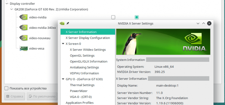Collapse the GPU 0 GeForce GT 630 section
225x105 pixels.
[63, 79]
